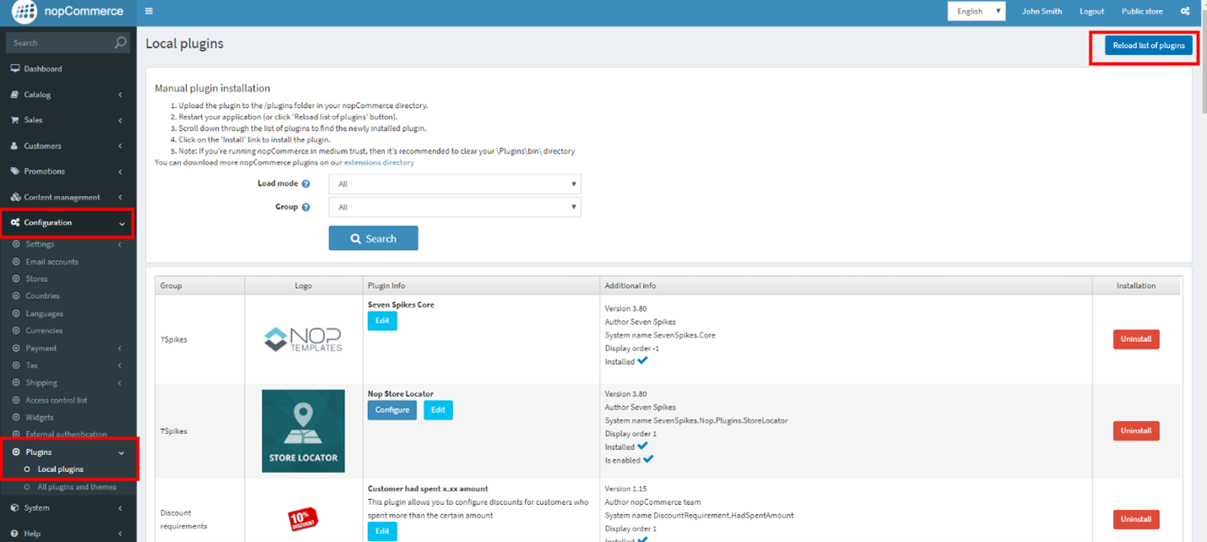Click the Configuration cogs icon
The image size is (1207, 542).
(15, 223)
